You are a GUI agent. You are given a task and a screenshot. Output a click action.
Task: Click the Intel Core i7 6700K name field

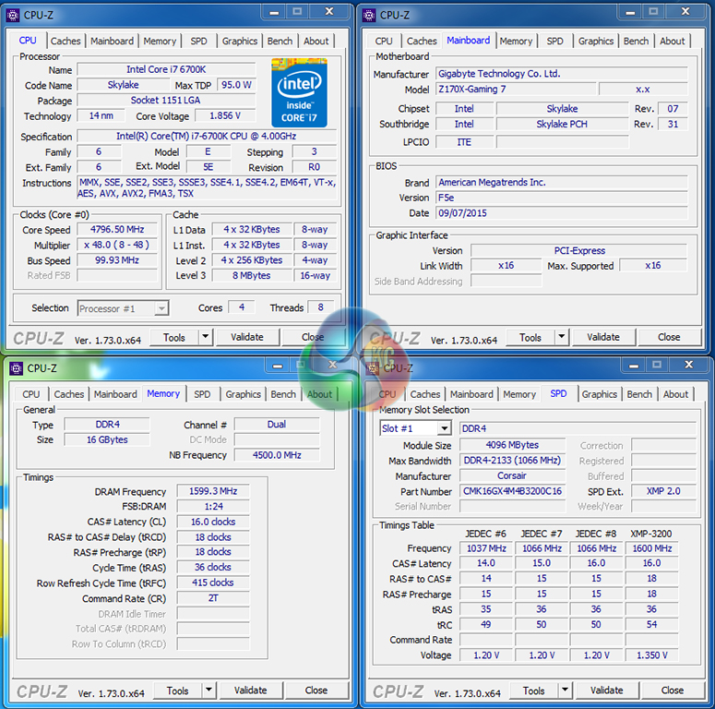(166, 69)
